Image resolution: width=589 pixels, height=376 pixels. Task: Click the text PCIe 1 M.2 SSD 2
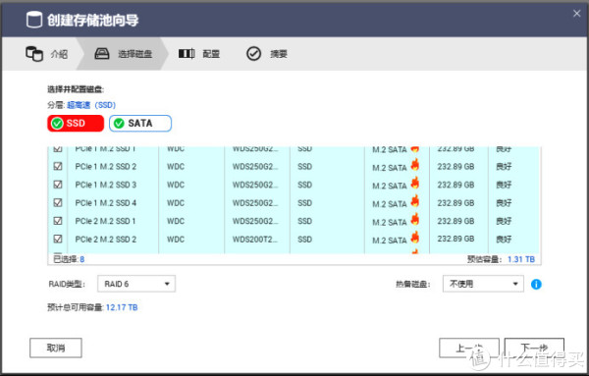pos(106,166)
